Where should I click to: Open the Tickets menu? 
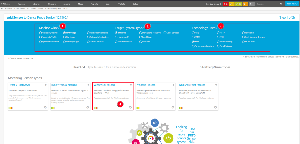click(x=121, y=4)
